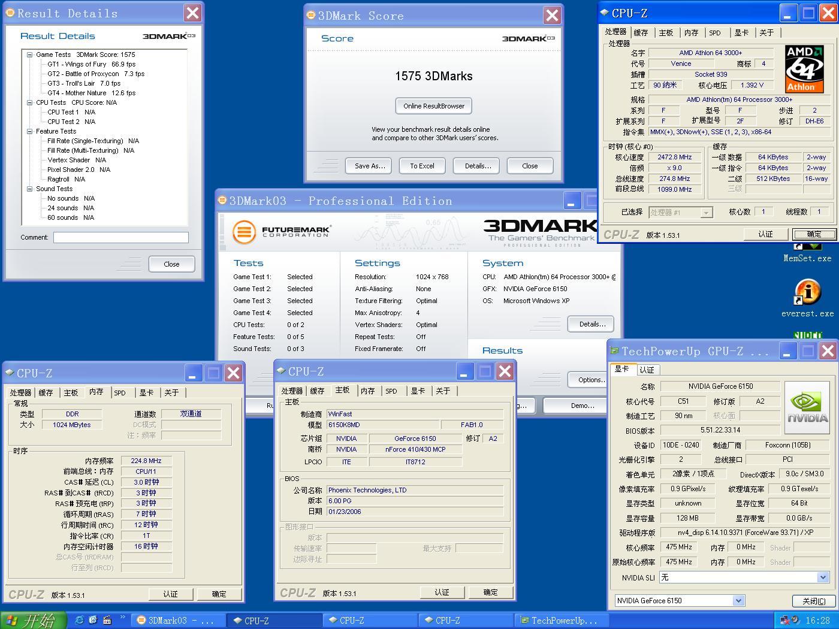Viewport: 839px width, 629px height.
Task: Click the nv4_disp driver version field
Action: (746, 533)
